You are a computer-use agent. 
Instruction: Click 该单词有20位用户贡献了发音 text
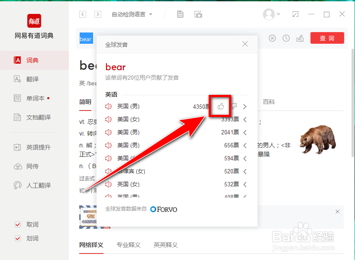coord(142,78)
